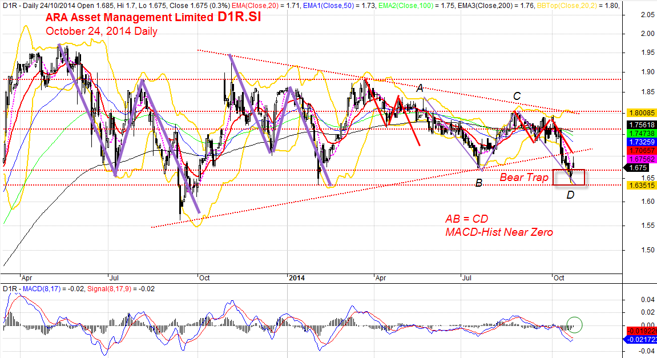Select the yellow 1.63515 price tag
This screenshot has width=657, height=358.
pyautogui.click(x=641, y=186)
